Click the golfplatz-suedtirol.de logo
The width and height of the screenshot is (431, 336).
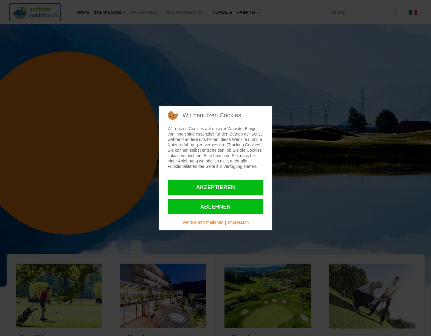click(x=35, y=12)
